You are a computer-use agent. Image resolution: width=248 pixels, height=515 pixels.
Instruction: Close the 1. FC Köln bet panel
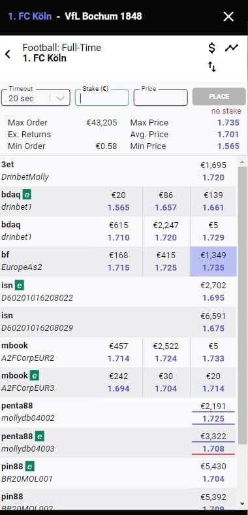228,16
